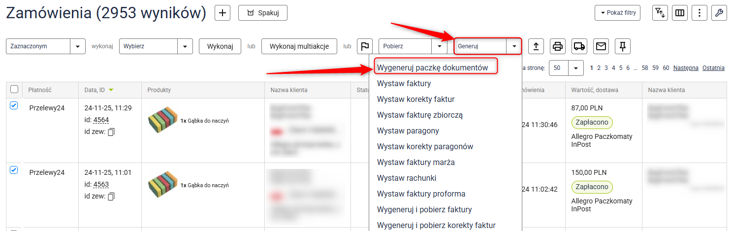Viewport: 732px width, 231px height.
Task: Toggle the select-all checkbox in table header
Action: click(x=14, y=89)
